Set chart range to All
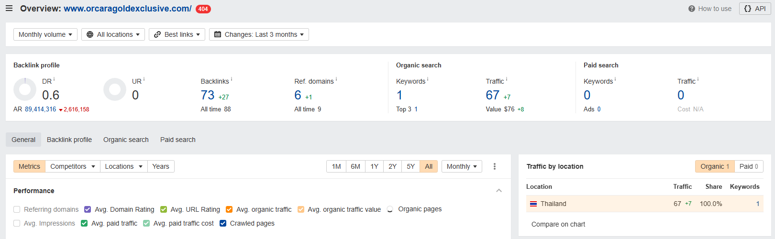Screen dimensions: 775x239 (429, 166)
